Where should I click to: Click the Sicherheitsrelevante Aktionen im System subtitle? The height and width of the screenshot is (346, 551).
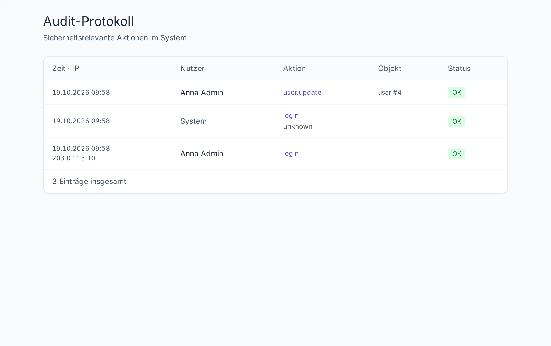pos(116,38)
